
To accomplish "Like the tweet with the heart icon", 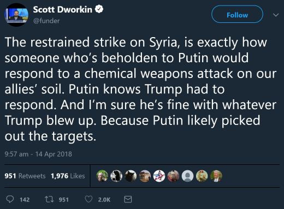I will [x=88, y=199].
